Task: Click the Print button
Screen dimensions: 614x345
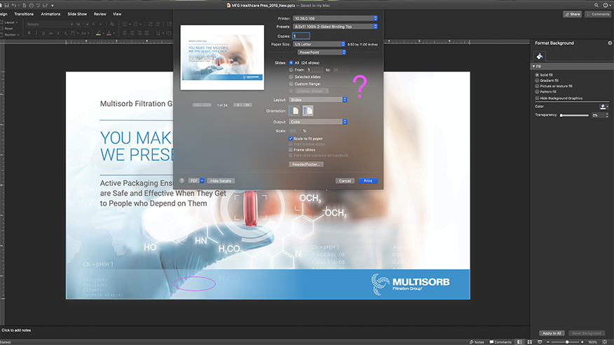Action: click(368, 180)
